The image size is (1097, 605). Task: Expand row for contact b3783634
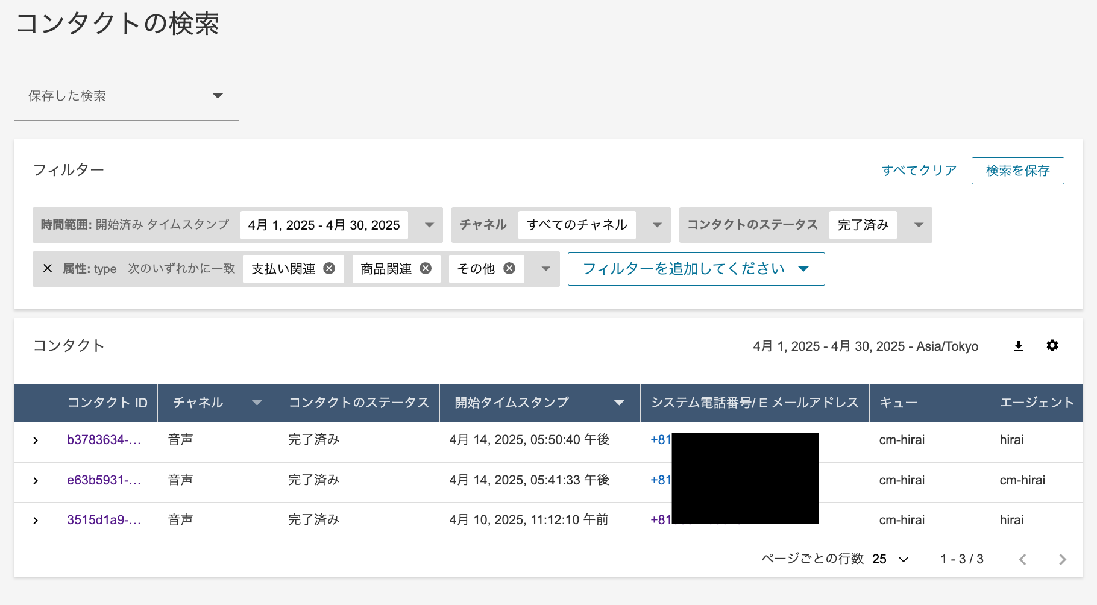36,440
